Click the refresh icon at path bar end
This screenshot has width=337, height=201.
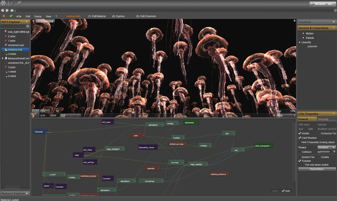click(x=335, y=10)
